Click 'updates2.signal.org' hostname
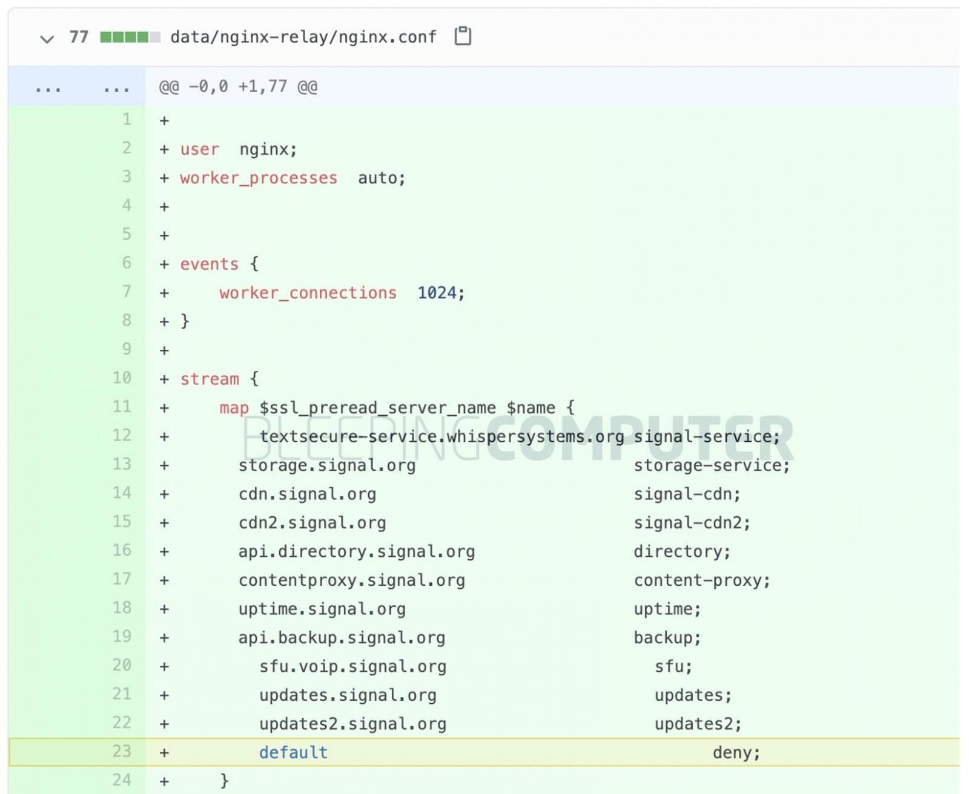 click(352, 724)
